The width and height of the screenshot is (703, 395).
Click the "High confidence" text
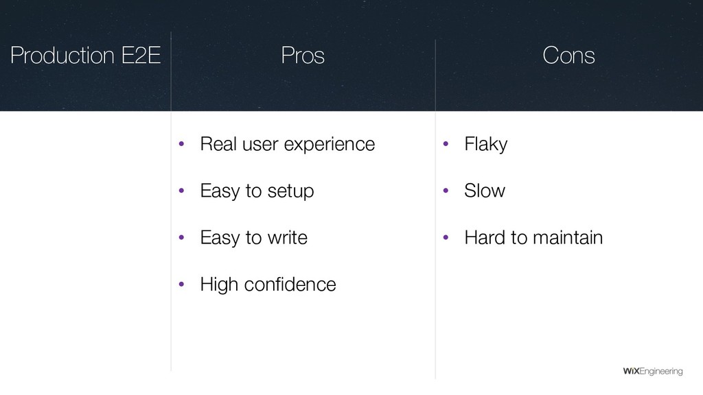point(268,284)
